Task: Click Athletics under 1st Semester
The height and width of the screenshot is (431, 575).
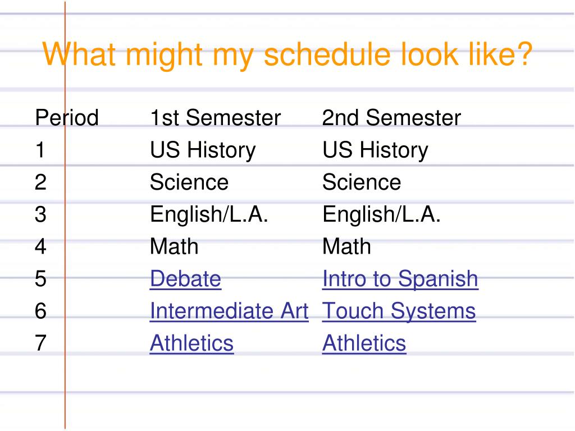Action: pyautogui.click(x=191, y=343)
